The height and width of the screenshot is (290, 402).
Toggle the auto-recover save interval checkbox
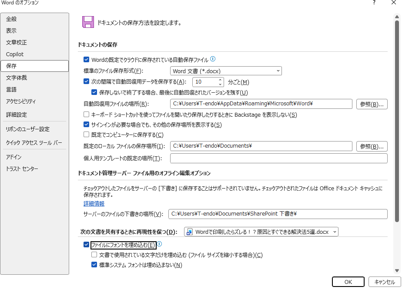86,81
